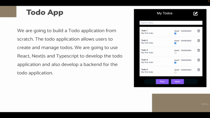Delete Todo 4 with trash icon

(x=199, y=60)
